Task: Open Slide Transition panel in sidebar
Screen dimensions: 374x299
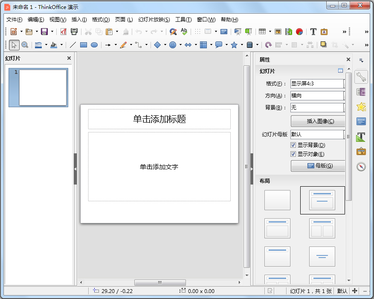Action: [x=361, y=92]
